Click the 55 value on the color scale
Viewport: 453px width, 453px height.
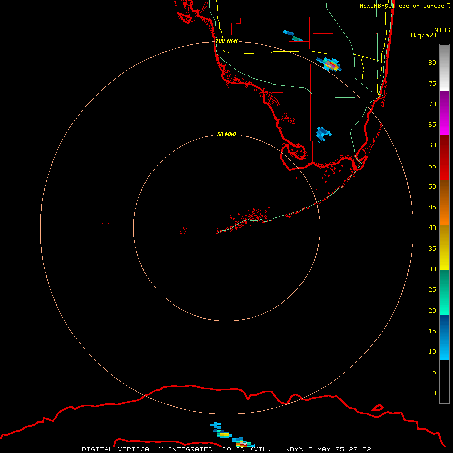(432, 166)
